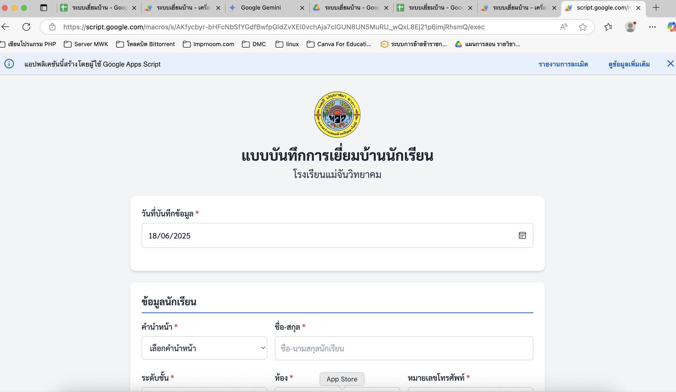676x392 pixels.
Task: Expand the เลือกคำนำหน้า dropdown
Action: pyautogui.click(x=204, y=348)
